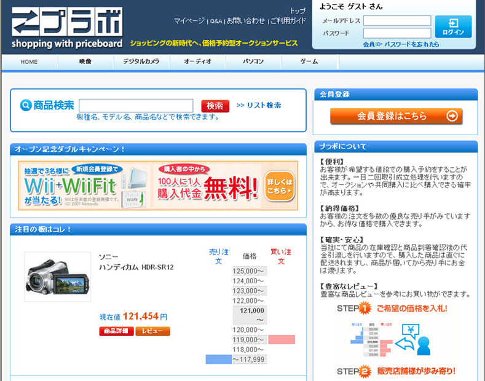Click the 123,000~ price row
This screenshot has width=485, height=381.
pos(250,291)
